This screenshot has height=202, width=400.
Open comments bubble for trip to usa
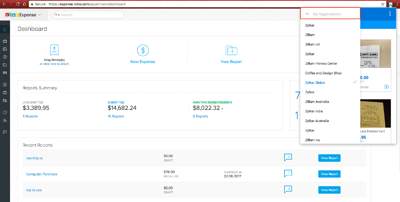tap(288, 190)
